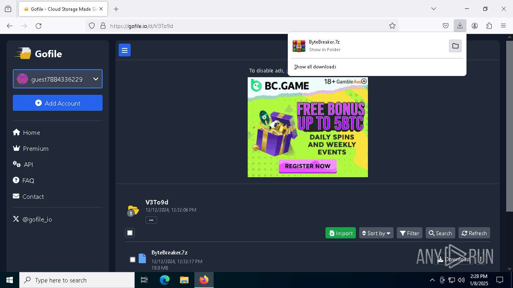Toggle the Firefox downloads panel

[x=460, y=26]
